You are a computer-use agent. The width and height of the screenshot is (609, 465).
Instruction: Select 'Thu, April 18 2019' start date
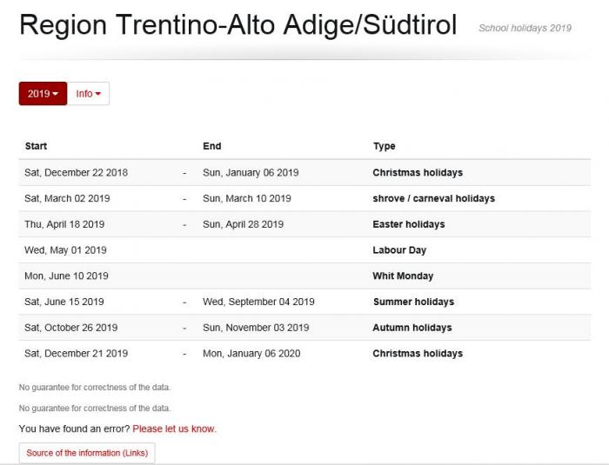[x=64, y=224]
